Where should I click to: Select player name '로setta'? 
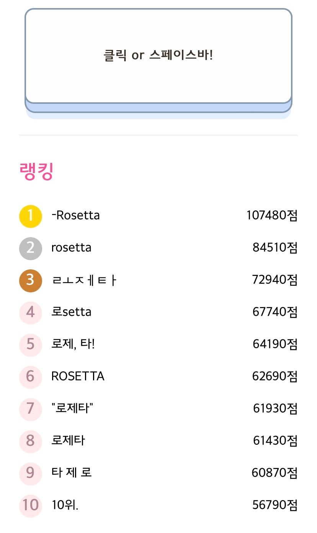tap(72, 312)
